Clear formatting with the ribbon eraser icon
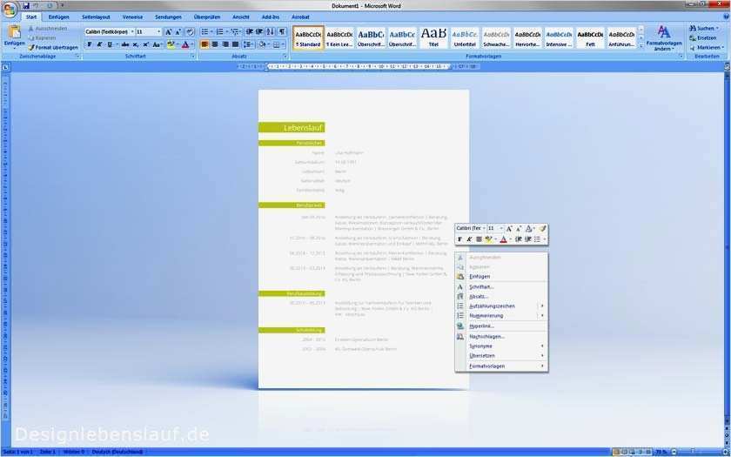This screenshot has width=731, height=457. (190, 31)
